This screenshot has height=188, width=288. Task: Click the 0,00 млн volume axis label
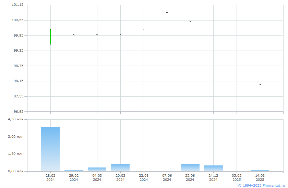coord(16,171)
